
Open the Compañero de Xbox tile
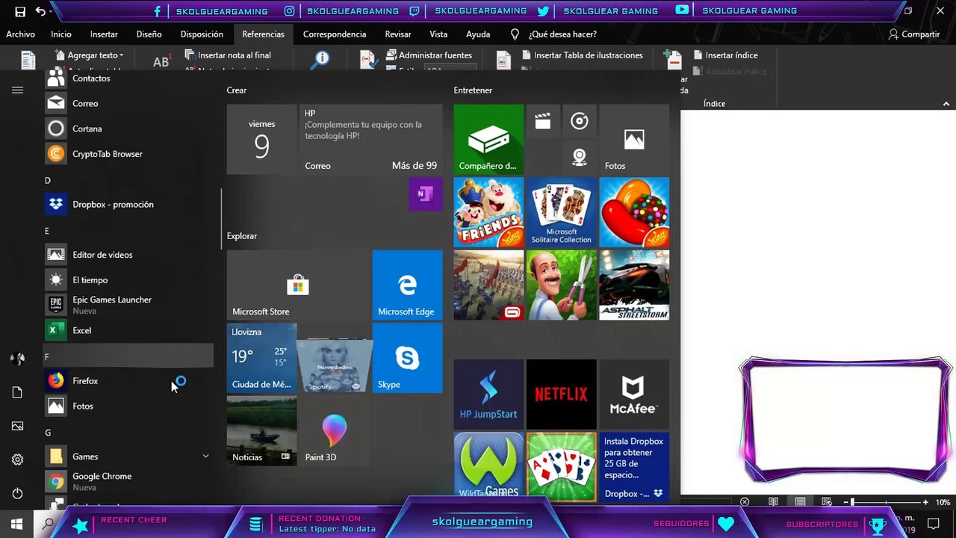[488, 139]
